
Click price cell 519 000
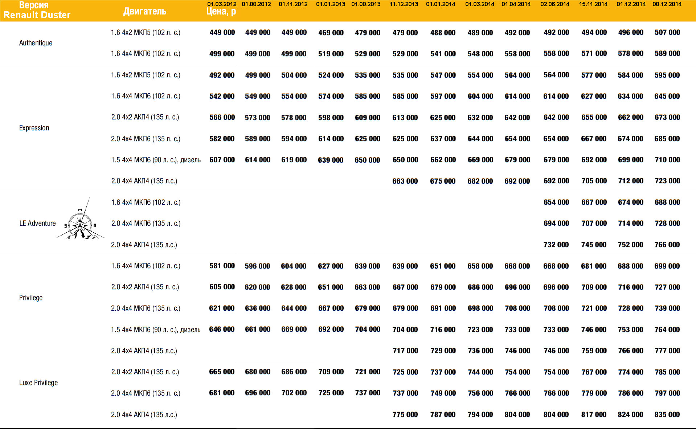331,54
